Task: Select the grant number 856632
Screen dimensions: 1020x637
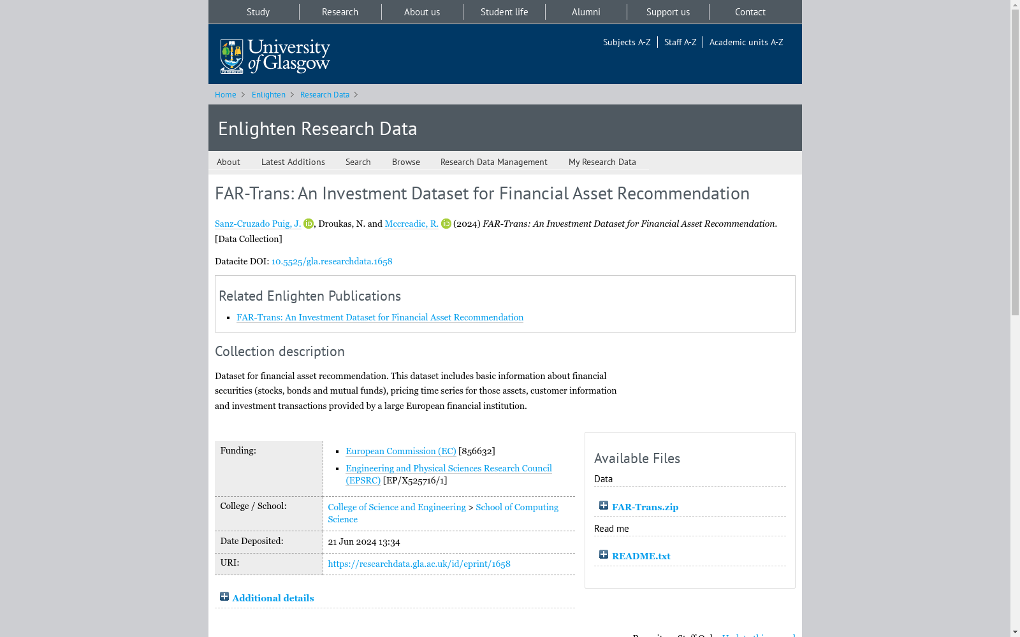Action: click(476, 451)
